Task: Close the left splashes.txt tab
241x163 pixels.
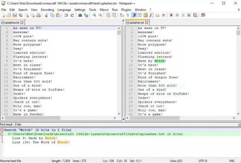Action: [22, 22]
